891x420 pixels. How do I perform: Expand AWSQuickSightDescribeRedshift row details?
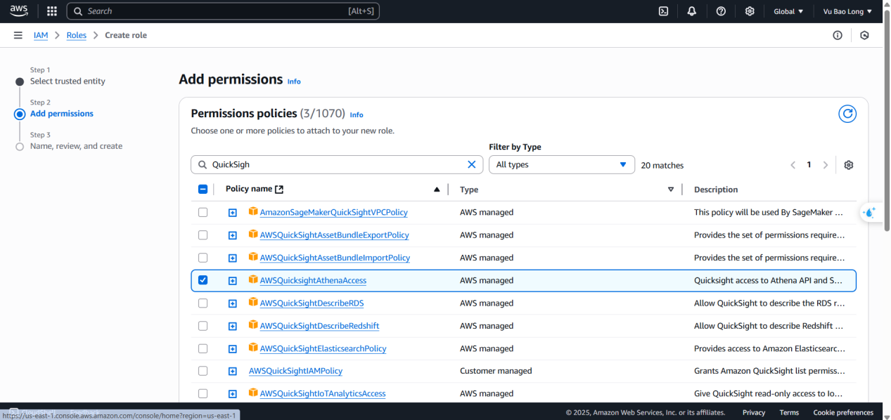(x=233, y=327)
